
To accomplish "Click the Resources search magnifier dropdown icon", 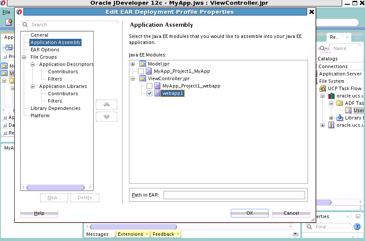I will pos(323,48).
